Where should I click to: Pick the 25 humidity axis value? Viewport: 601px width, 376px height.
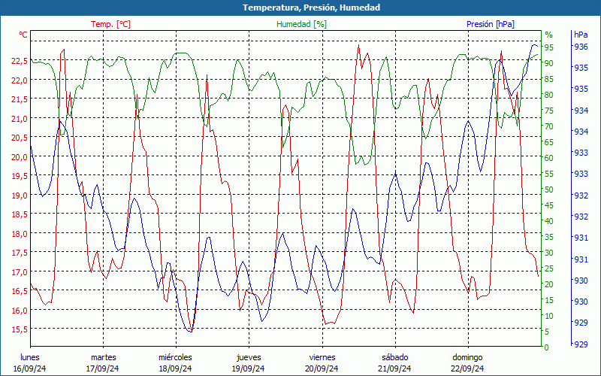coord(548,268)
